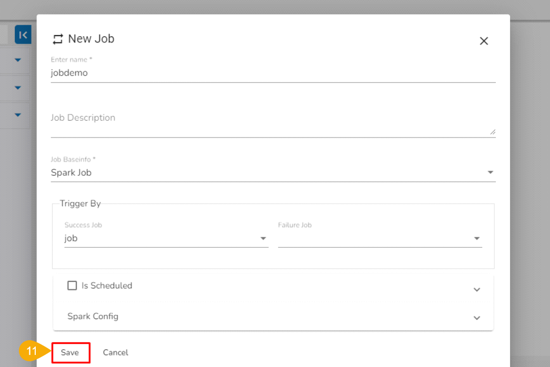Screen dimensions: 550x367
Task: Save the new job
Action: 70,352
